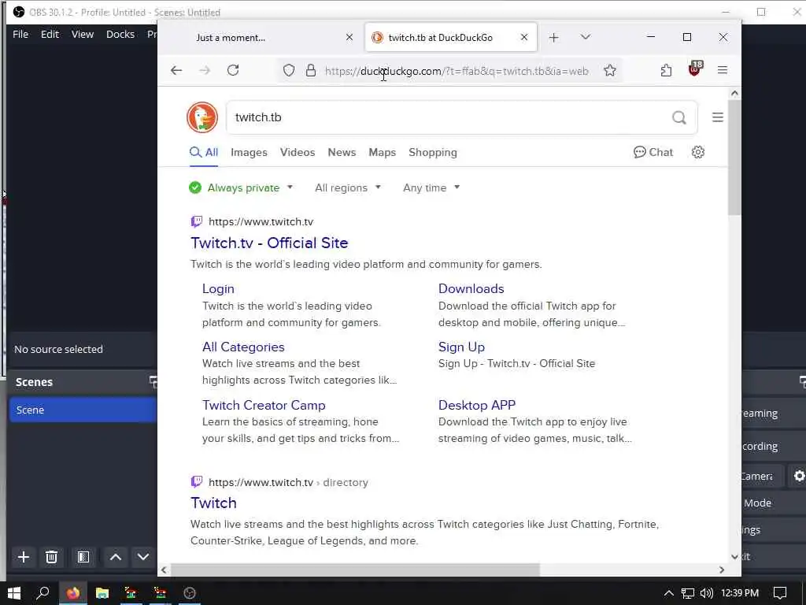Click the taskbar clock showing 12:39 PM
The width and height of the screenshot is (806, 605).
pyautogui.click(x=740, y=593)
